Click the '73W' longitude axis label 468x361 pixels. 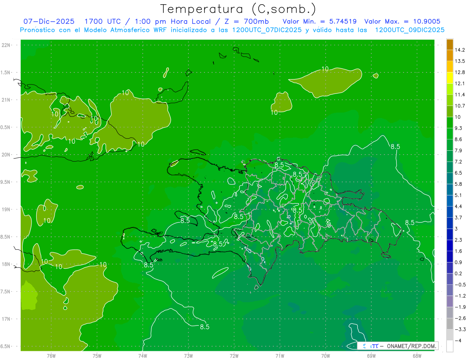(x=188, y=356)
